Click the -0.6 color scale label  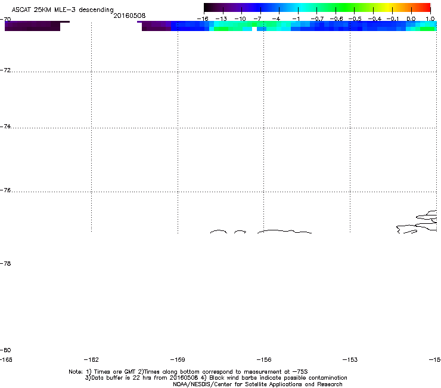[336, 19]
